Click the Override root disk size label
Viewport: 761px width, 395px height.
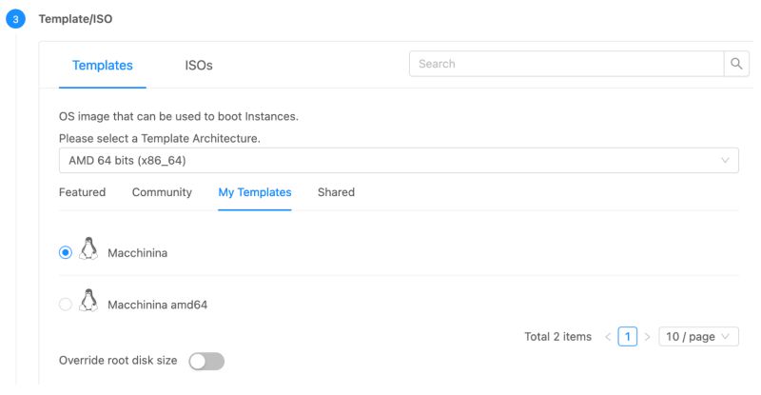pyautogui.click(x=118, y=361)
